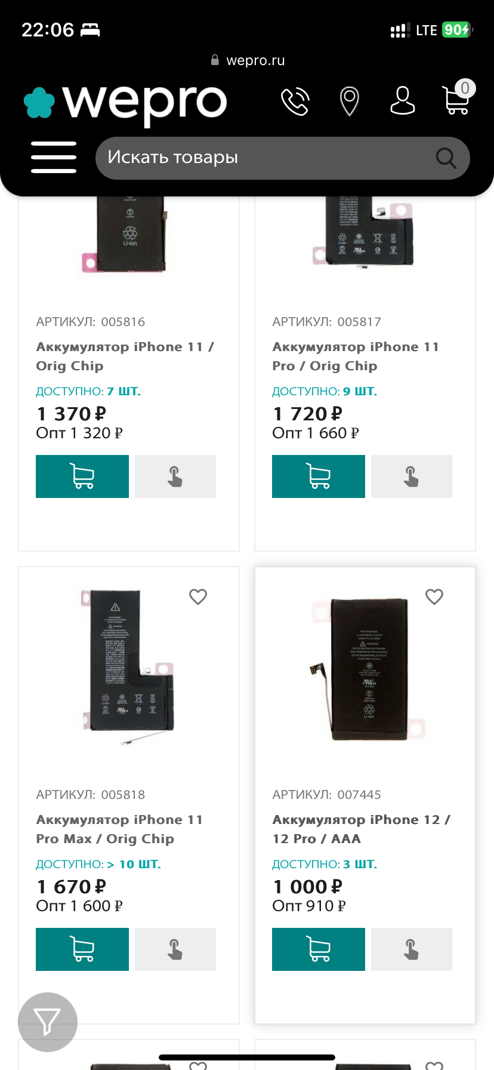Screen dimensions: 494x1070
Task: Add iPhone 11 battery 005816 to cart
Action: coord(82,476)
